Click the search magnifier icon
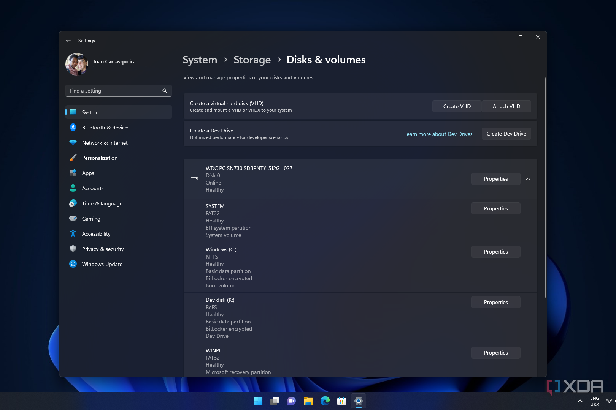The height and width of the screenshot is (410, 616). (165, 91)
